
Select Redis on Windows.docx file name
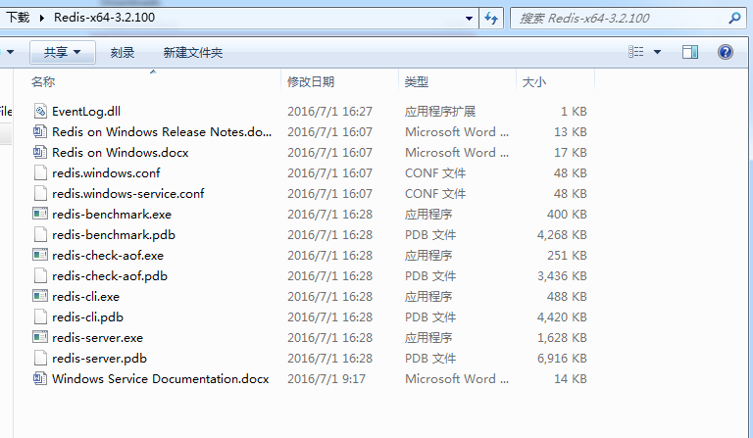121,153
